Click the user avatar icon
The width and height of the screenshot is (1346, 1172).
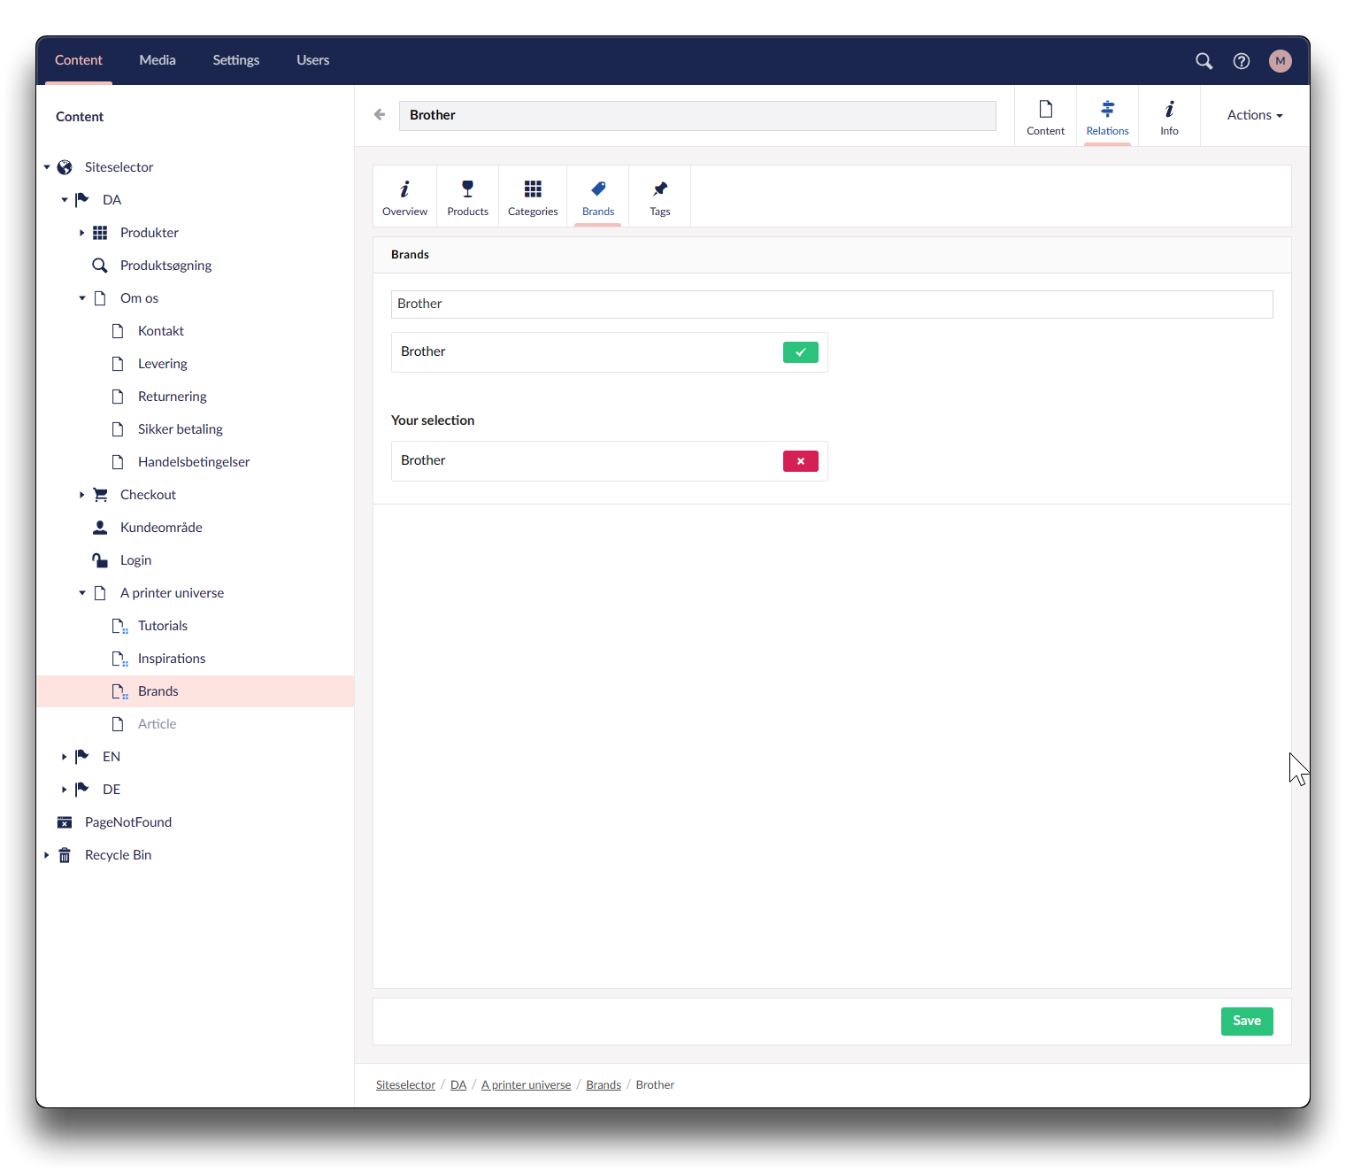[x=1280, y=61]
